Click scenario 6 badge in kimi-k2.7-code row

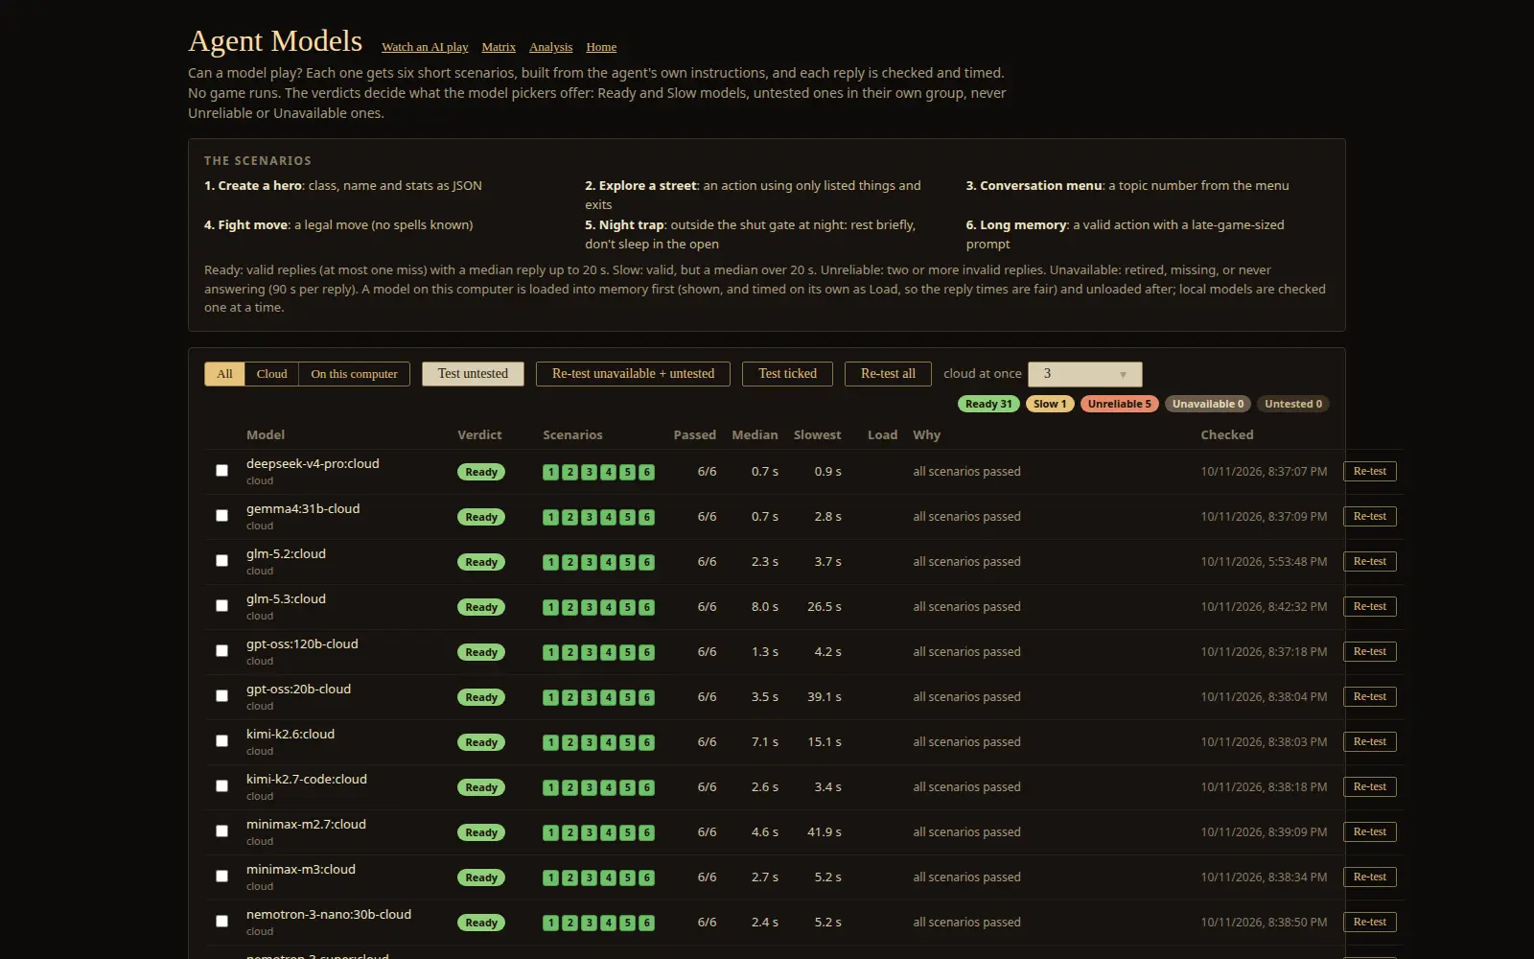[x=647, y=787]
